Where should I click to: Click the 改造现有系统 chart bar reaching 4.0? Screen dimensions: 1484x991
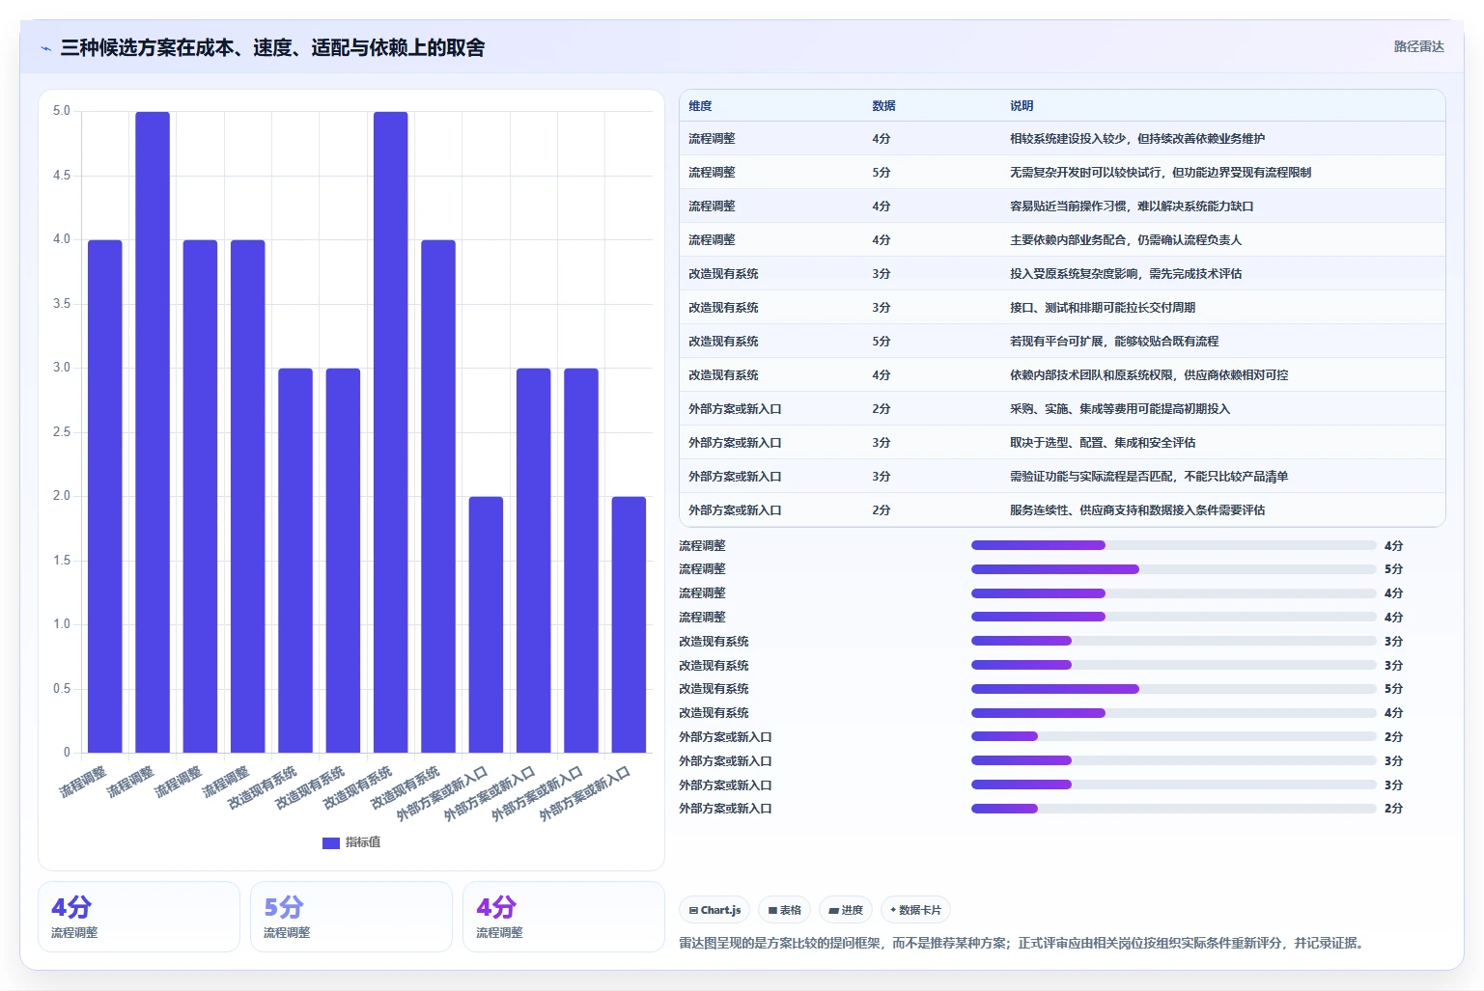pos(438,496)
